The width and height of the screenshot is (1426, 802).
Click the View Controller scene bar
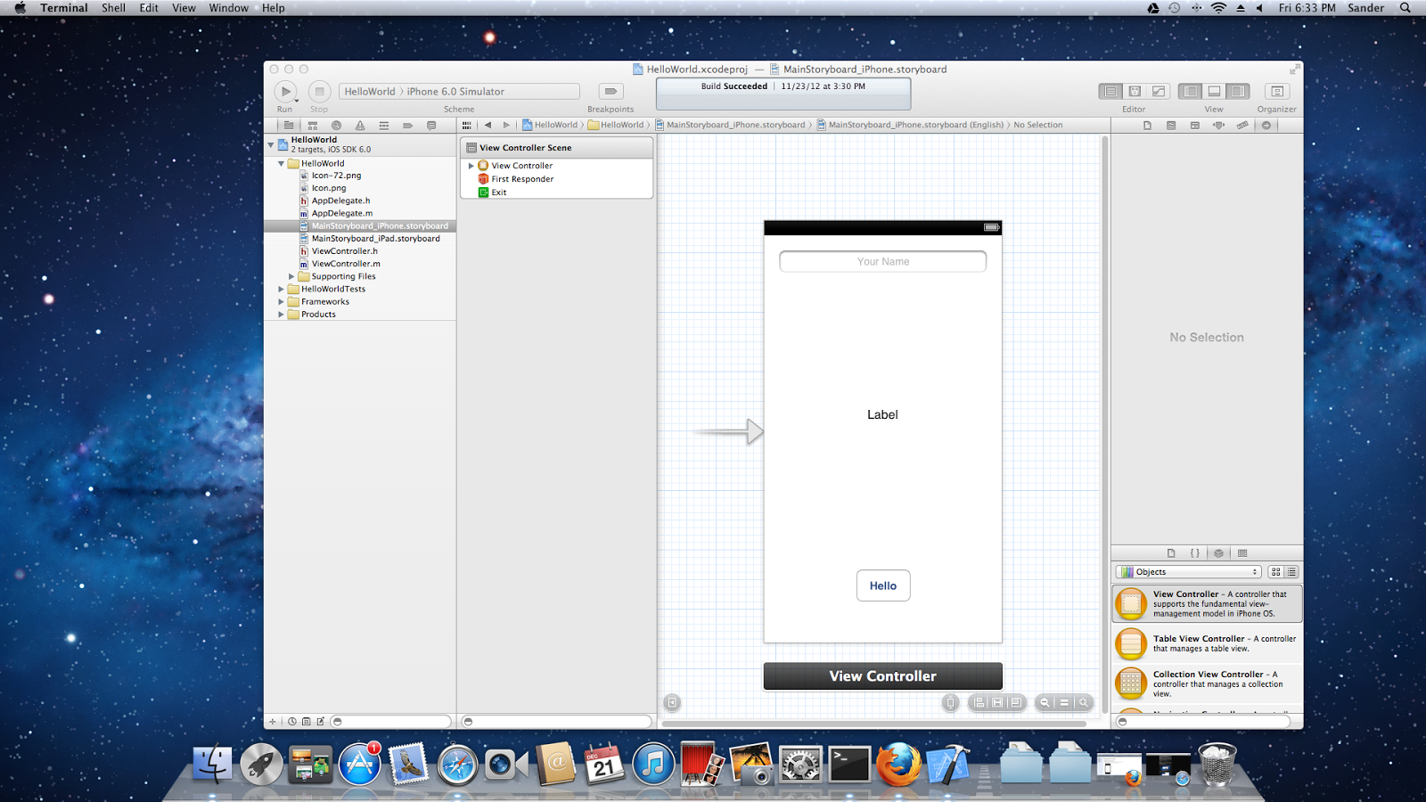(x=882, y=676)
